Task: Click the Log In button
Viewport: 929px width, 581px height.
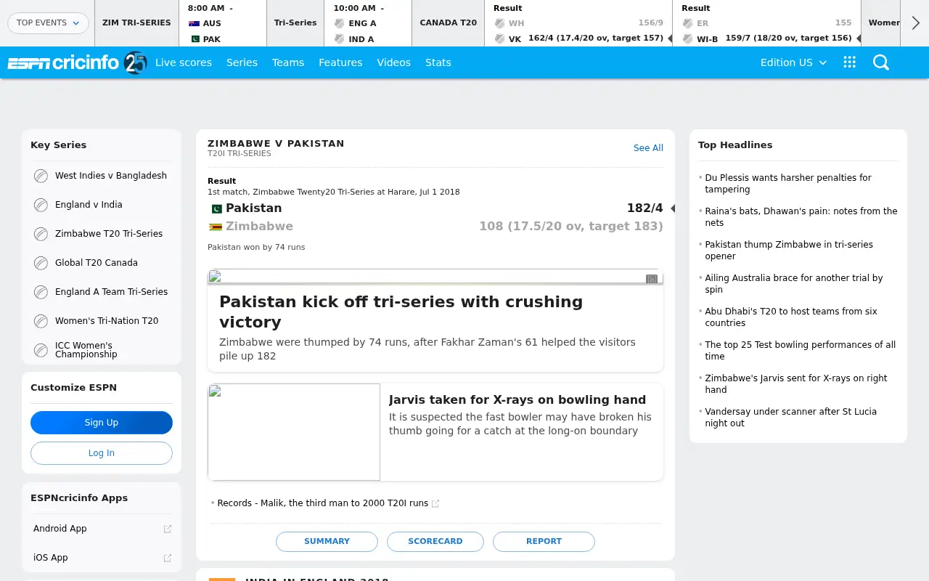Action: (x=102, y=453)
